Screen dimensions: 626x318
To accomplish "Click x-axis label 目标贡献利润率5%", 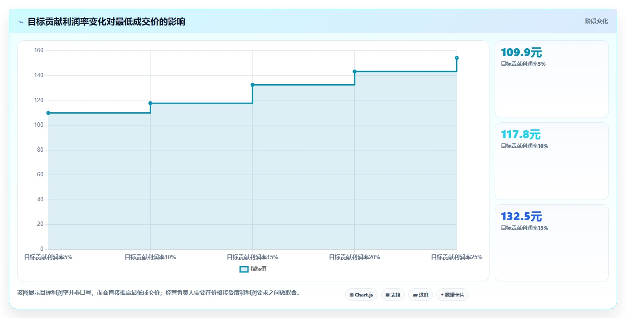I will click(x=48, y=257).
